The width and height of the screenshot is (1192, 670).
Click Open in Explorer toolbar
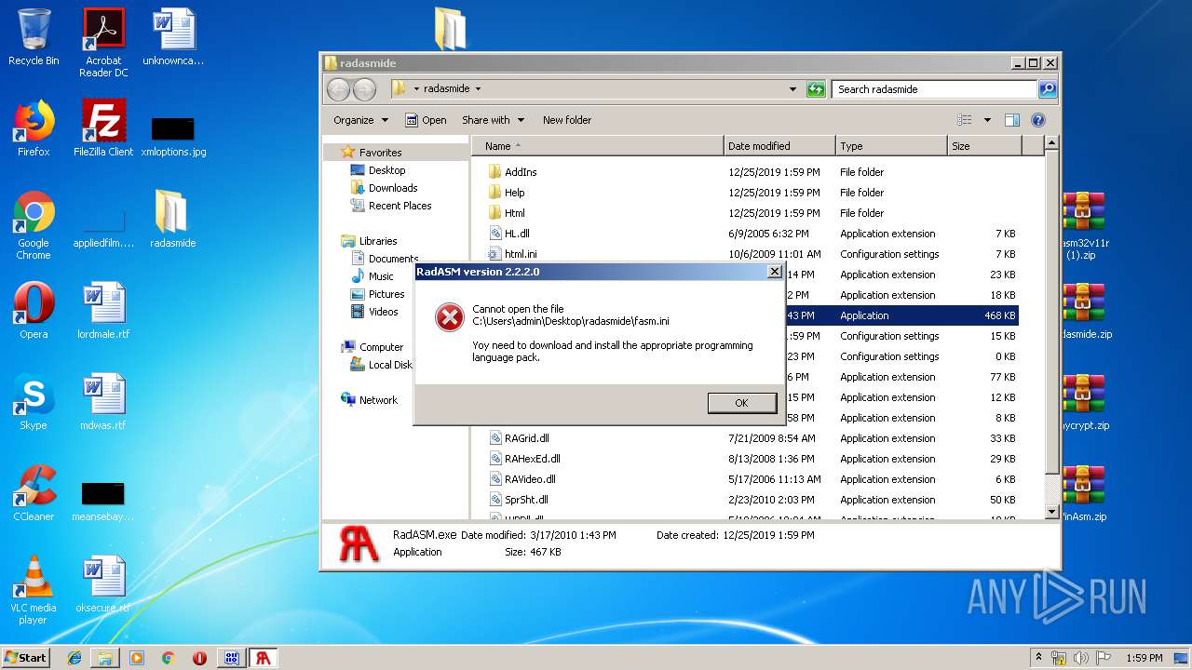click(x=426, y=120)
